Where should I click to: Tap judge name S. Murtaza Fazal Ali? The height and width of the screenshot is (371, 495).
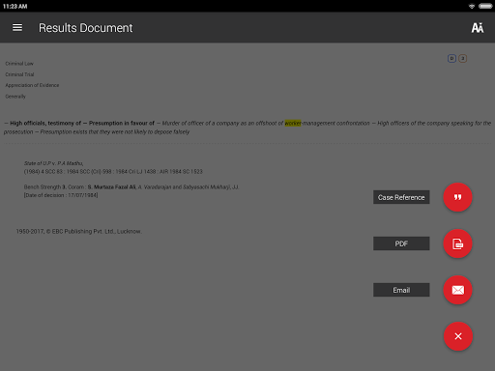[112, 186]
